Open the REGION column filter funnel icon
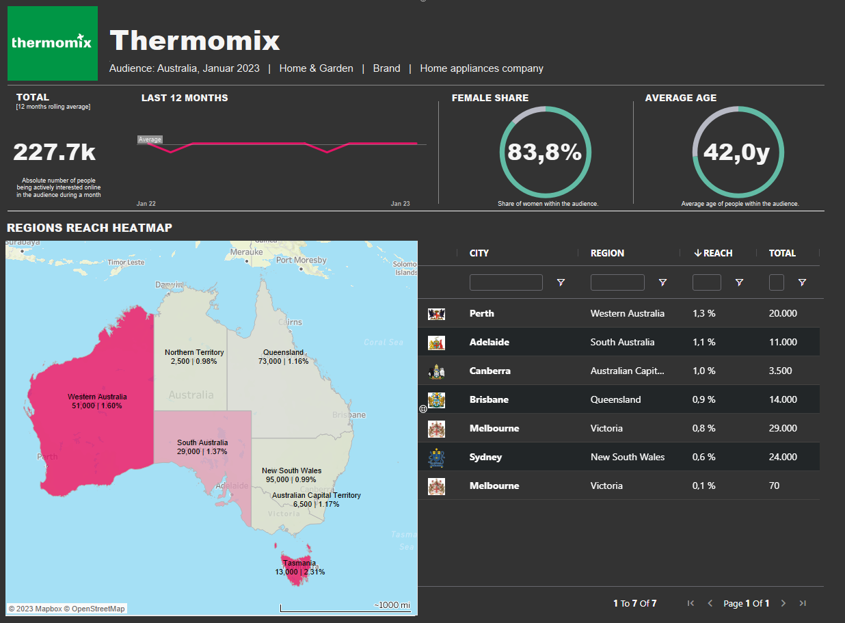The width and height of the screenshot is (845, 623). [662, 282]
